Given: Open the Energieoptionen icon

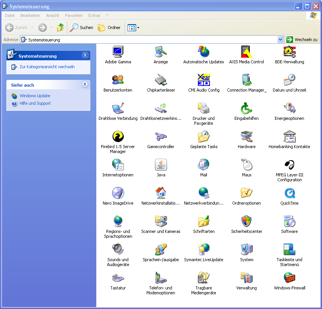Looking at the screenshot, I should pos(289,108).
